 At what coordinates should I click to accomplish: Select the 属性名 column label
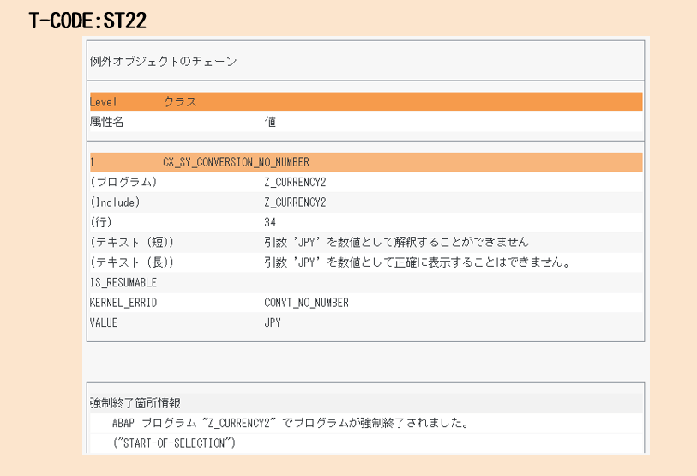pyautogui.click(x=106, y=123)
